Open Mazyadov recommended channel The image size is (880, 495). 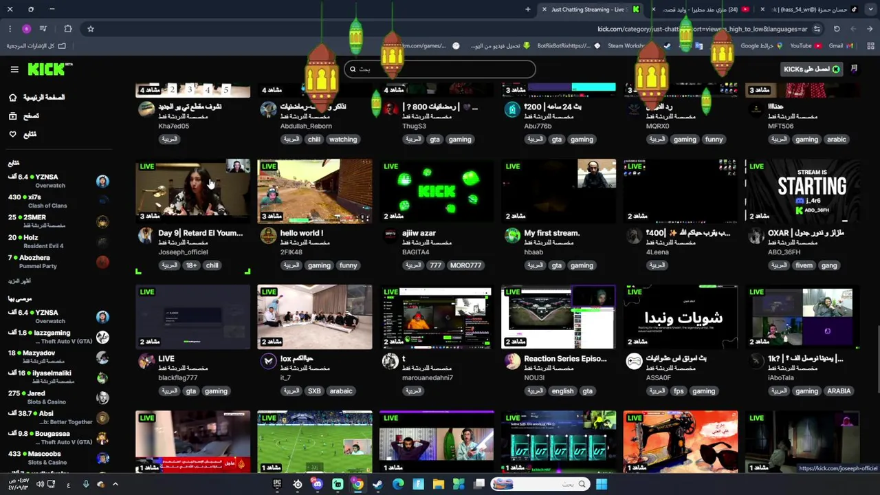pos(58,357)
